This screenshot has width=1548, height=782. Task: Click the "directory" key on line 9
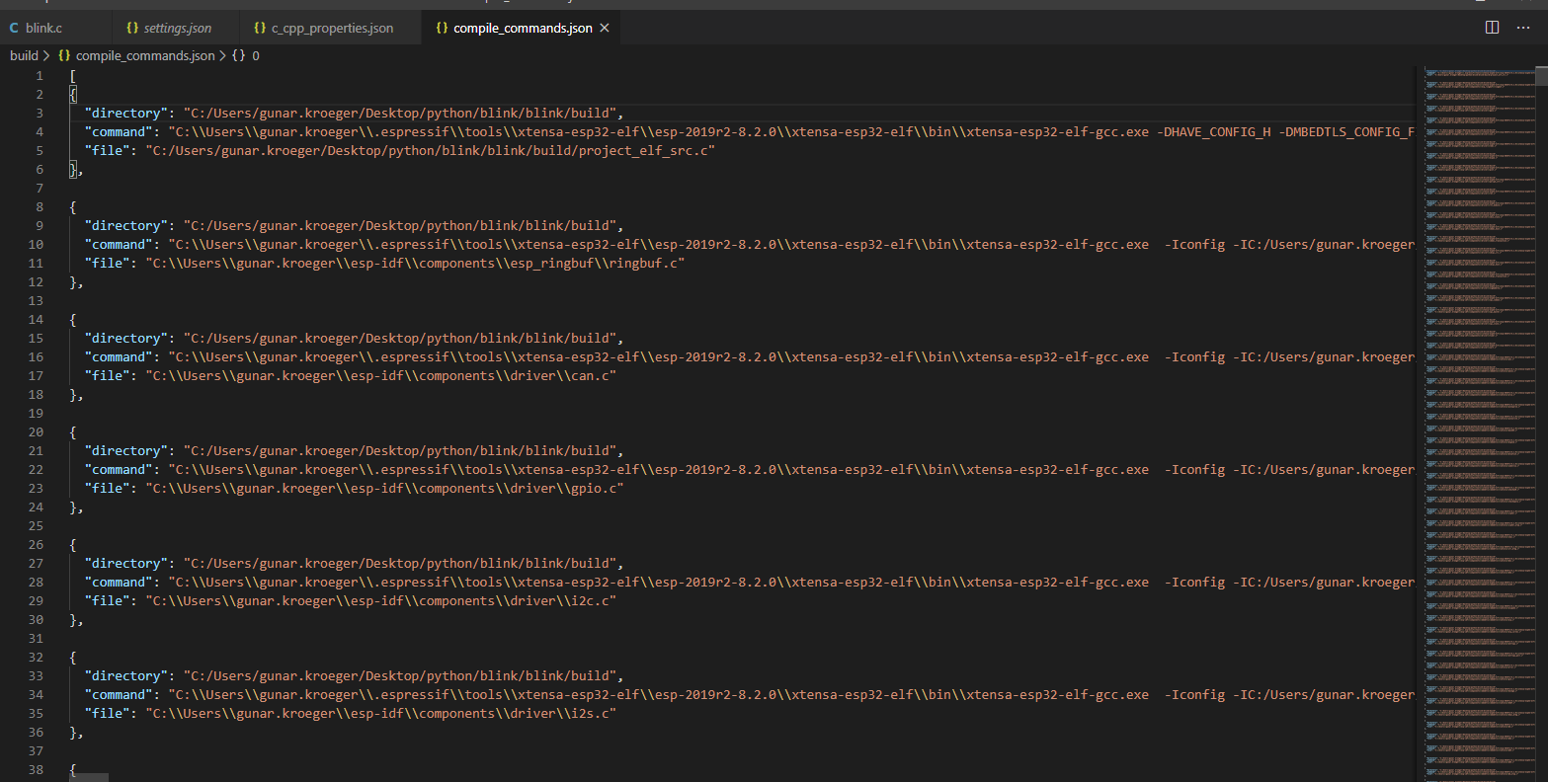click(126, 226)
